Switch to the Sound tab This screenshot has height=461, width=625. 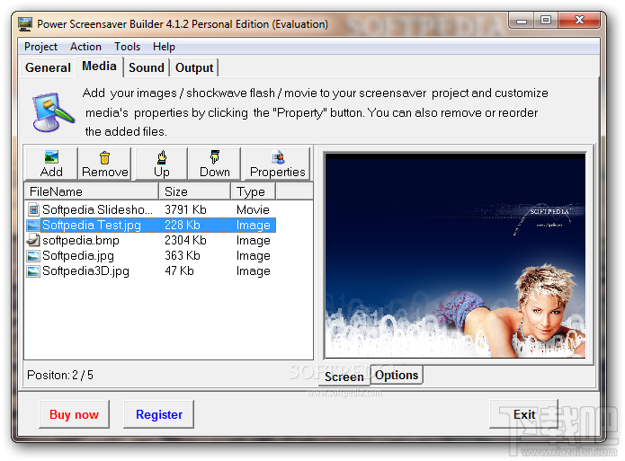(147, 67)
